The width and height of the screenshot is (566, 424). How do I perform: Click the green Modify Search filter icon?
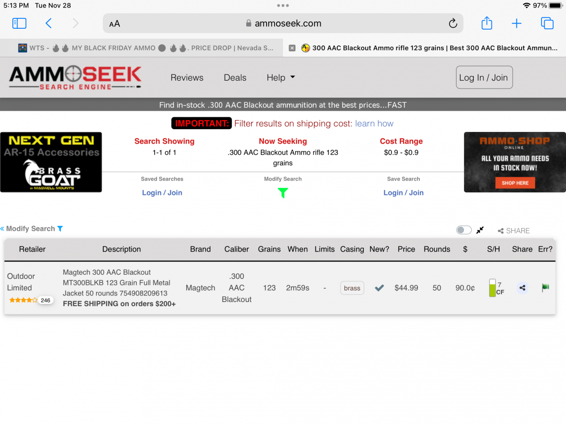(283, 193)
